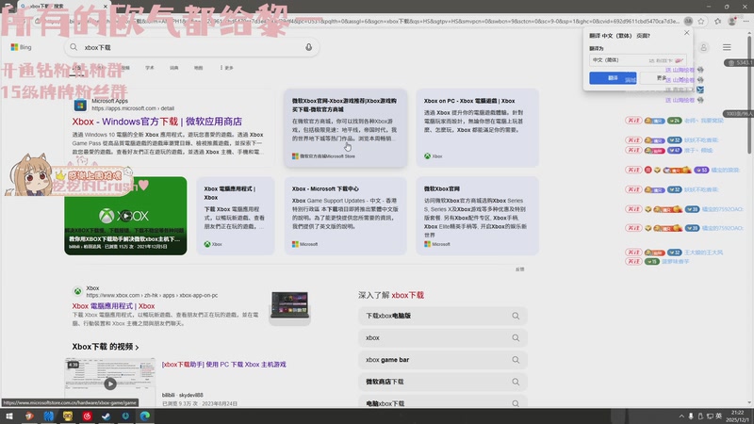
Task: Click the laptop image beside Xbox result
Action: (289, 307)
